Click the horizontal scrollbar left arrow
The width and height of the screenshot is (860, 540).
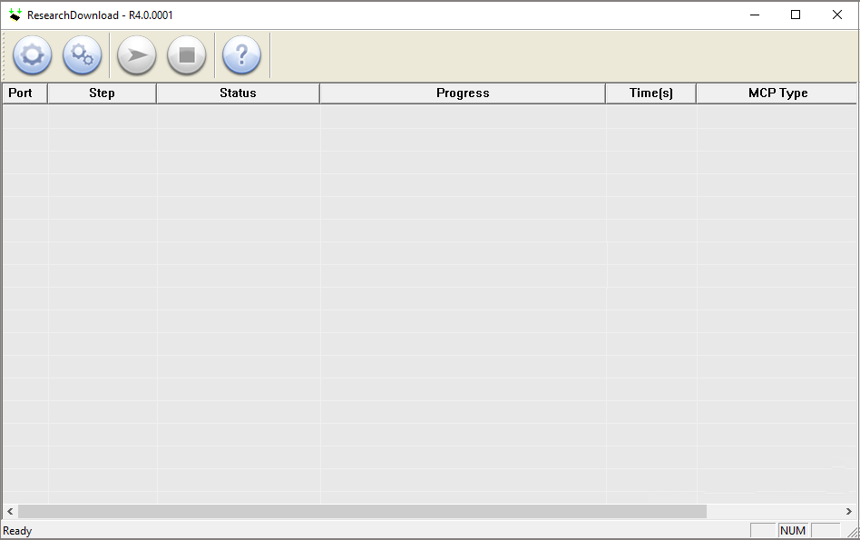coord(10,512)
